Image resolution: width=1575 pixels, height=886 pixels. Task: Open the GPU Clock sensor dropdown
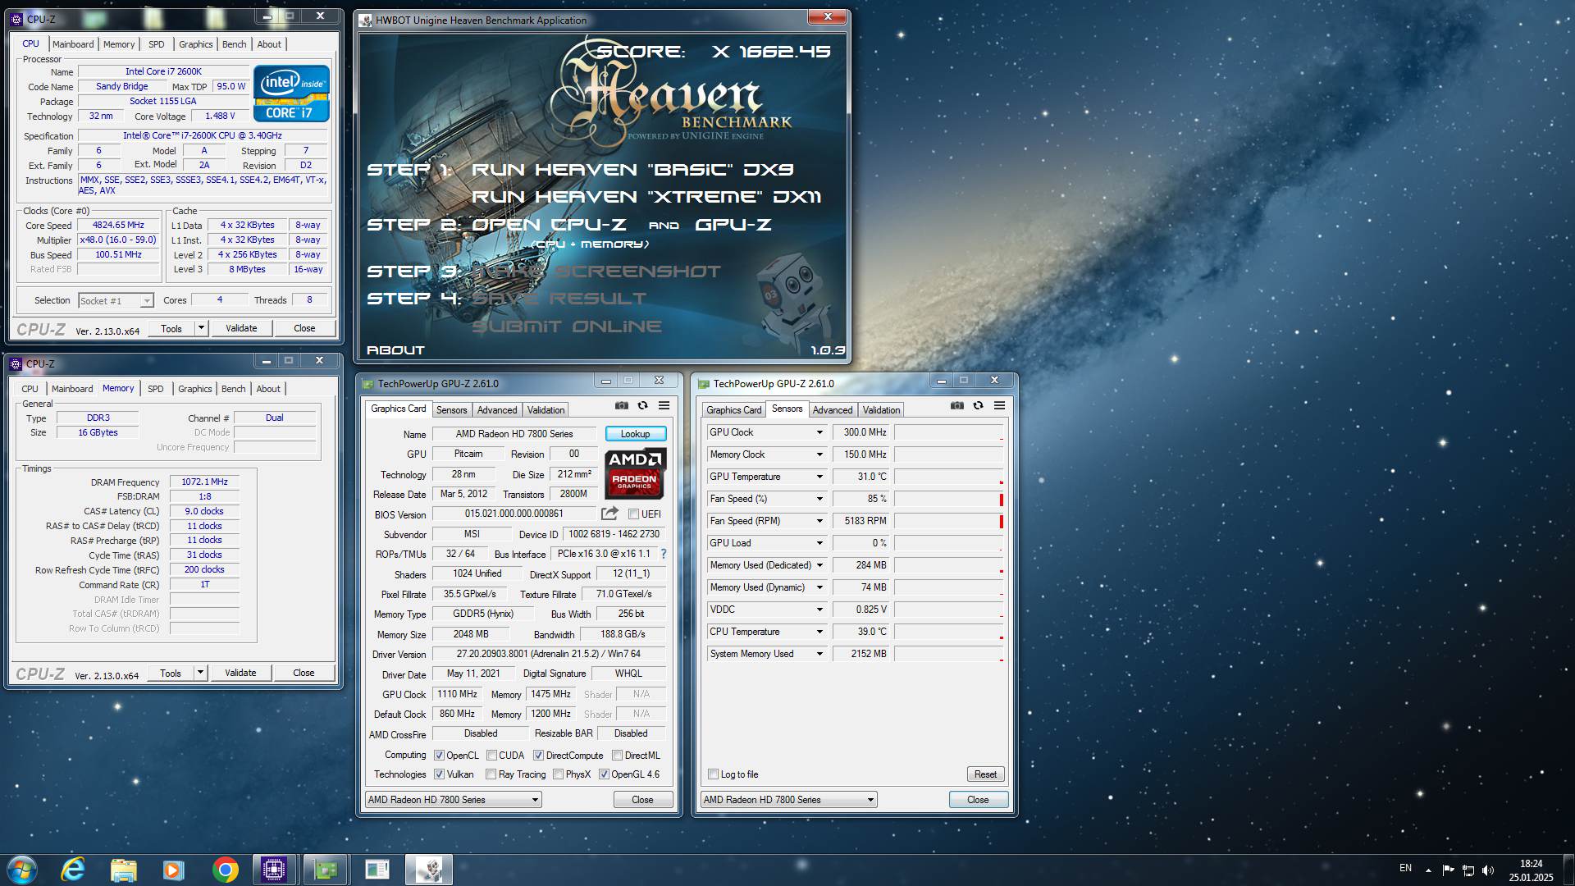[819, 432]
